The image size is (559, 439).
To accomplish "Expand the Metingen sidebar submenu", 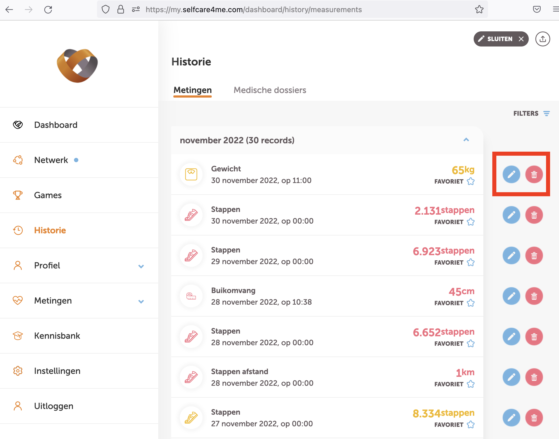I will (141, 301).
